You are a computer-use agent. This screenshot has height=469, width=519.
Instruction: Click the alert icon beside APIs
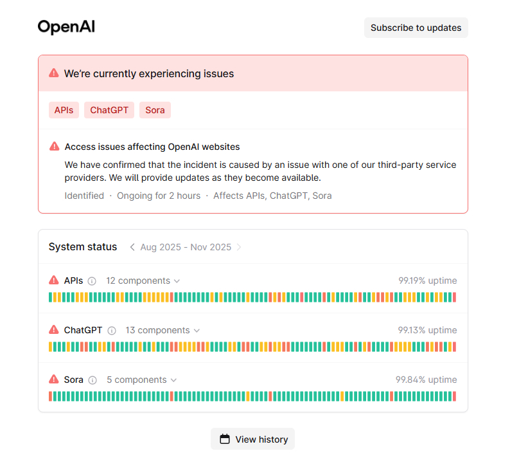click(54, 280)
